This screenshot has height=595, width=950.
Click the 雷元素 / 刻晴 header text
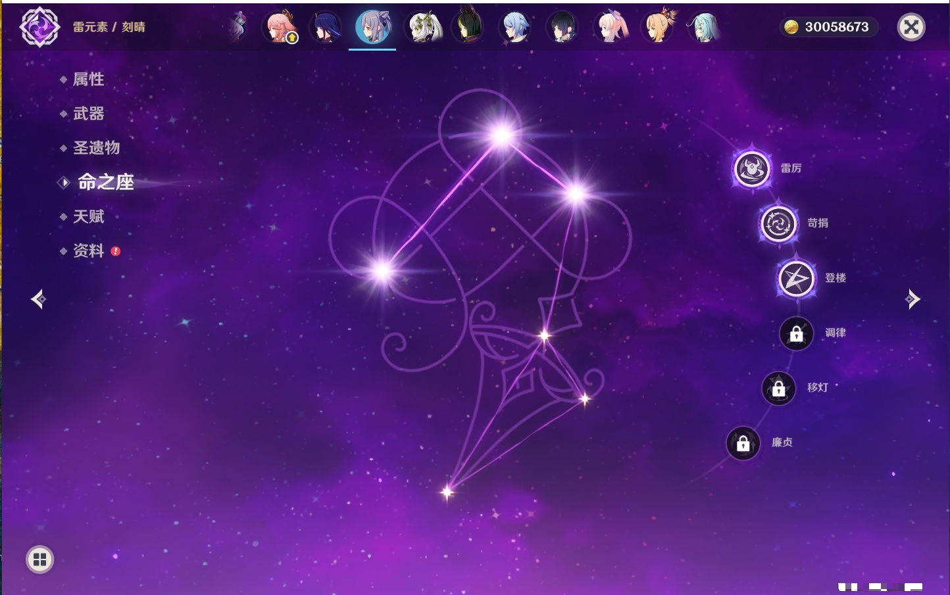[x=109, y=27]
